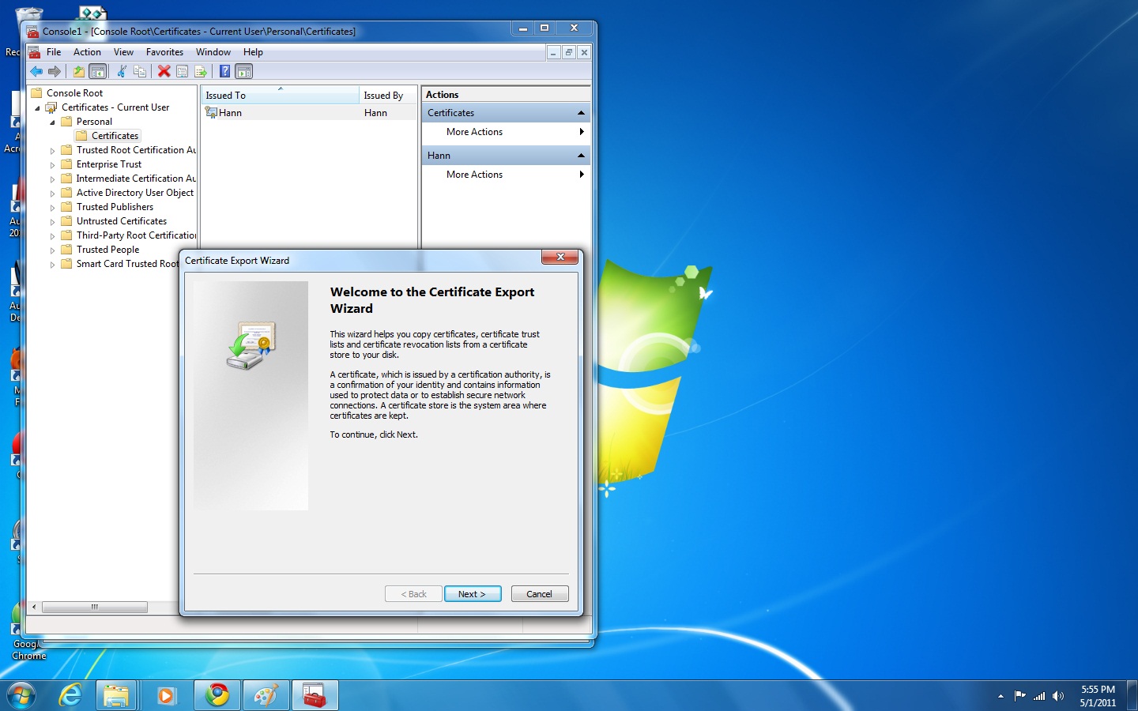Viewport: 1138px width, 711px height.
Task: Click the left arrow of tree scrollbar
Action: [34, 607]
